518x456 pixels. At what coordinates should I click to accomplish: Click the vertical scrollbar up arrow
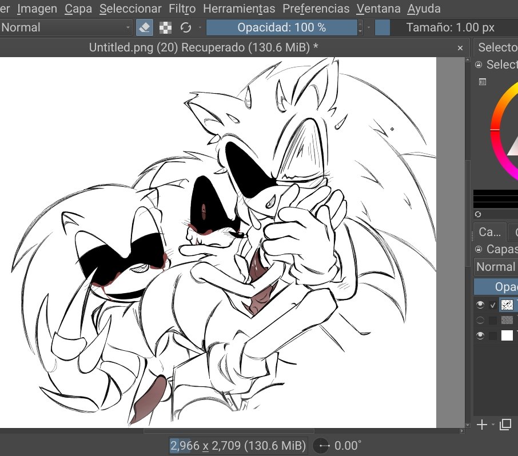tap(468, 60)
